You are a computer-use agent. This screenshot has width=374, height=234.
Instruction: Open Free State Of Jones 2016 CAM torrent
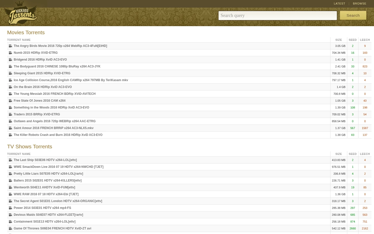[39, 101]
